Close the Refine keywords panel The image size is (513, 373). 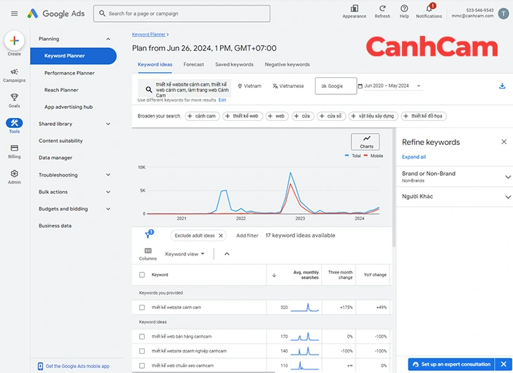[x=504, y=141]
